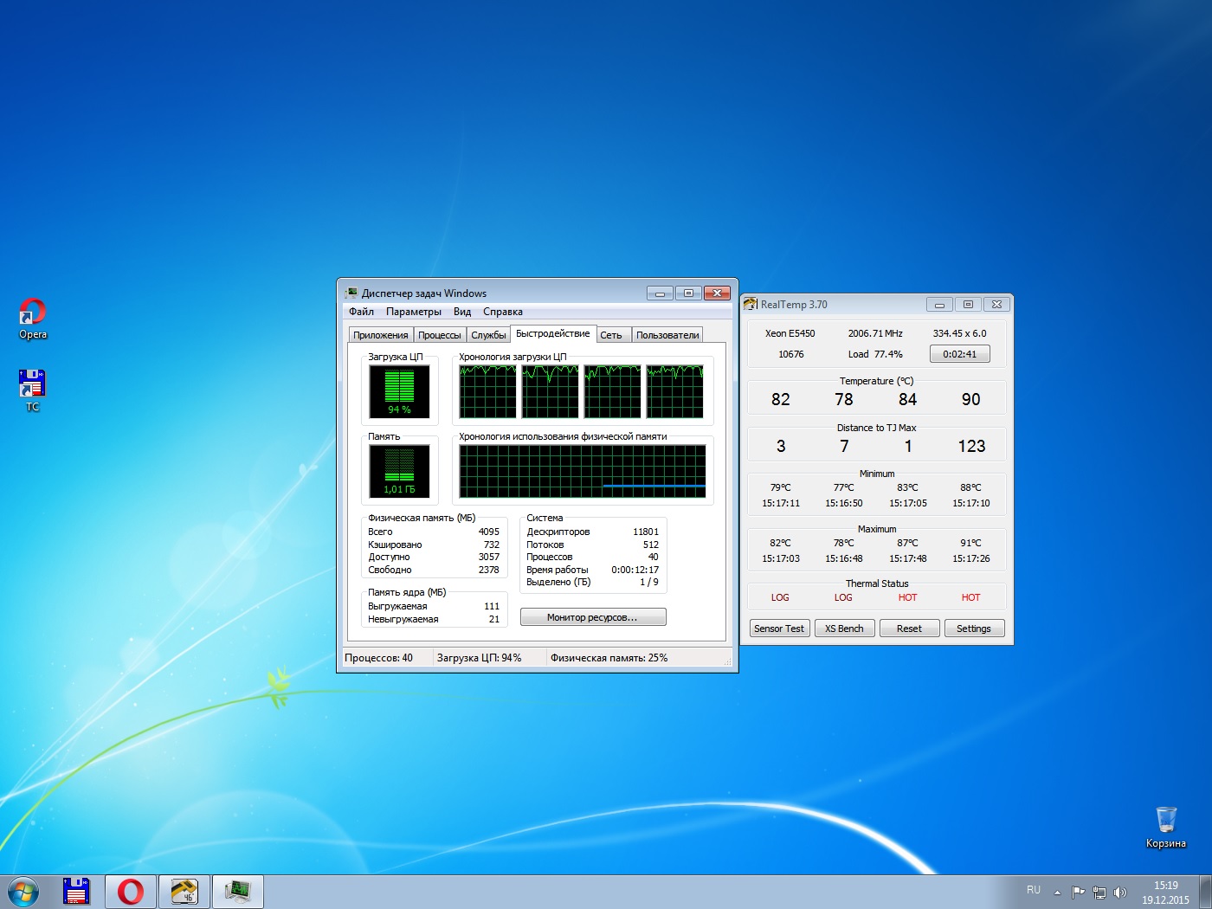Switch to the Процессы tab
This screenshot has height=909, width=1212.
pos(440,335)
